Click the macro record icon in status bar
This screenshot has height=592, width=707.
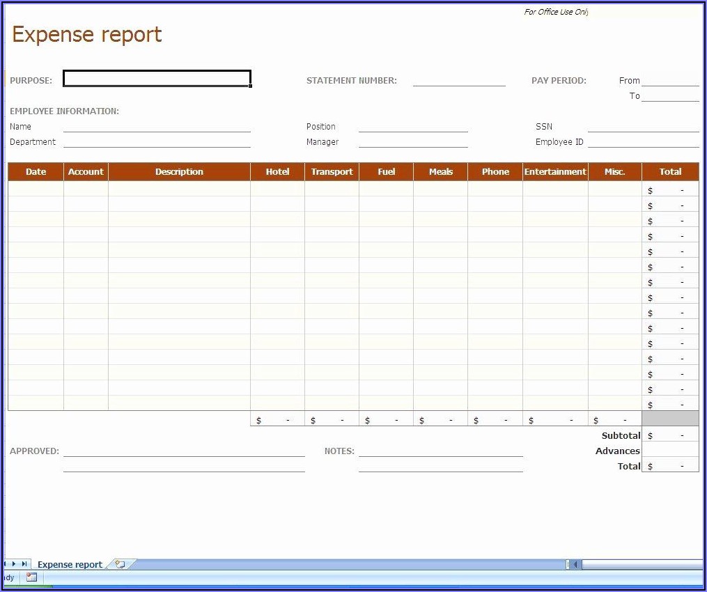point(31,577)
